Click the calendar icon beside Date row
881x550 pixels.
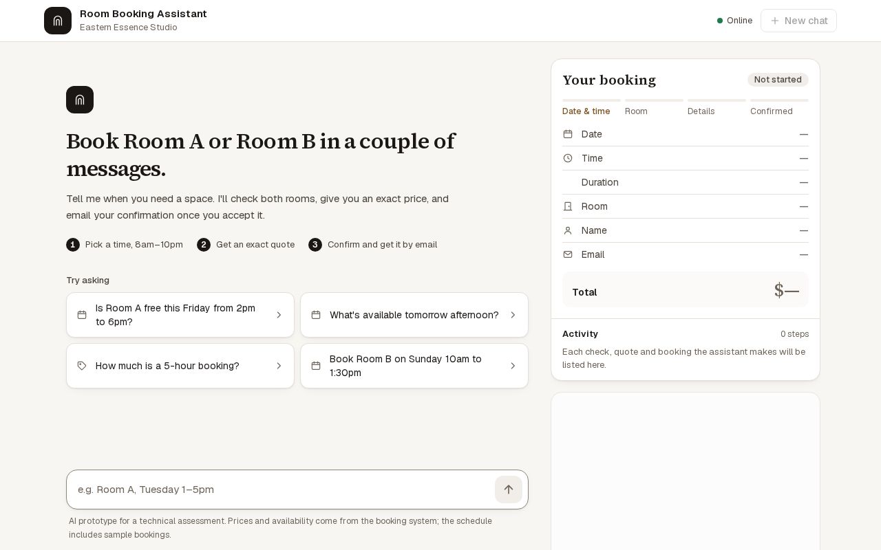click(568, 134)
